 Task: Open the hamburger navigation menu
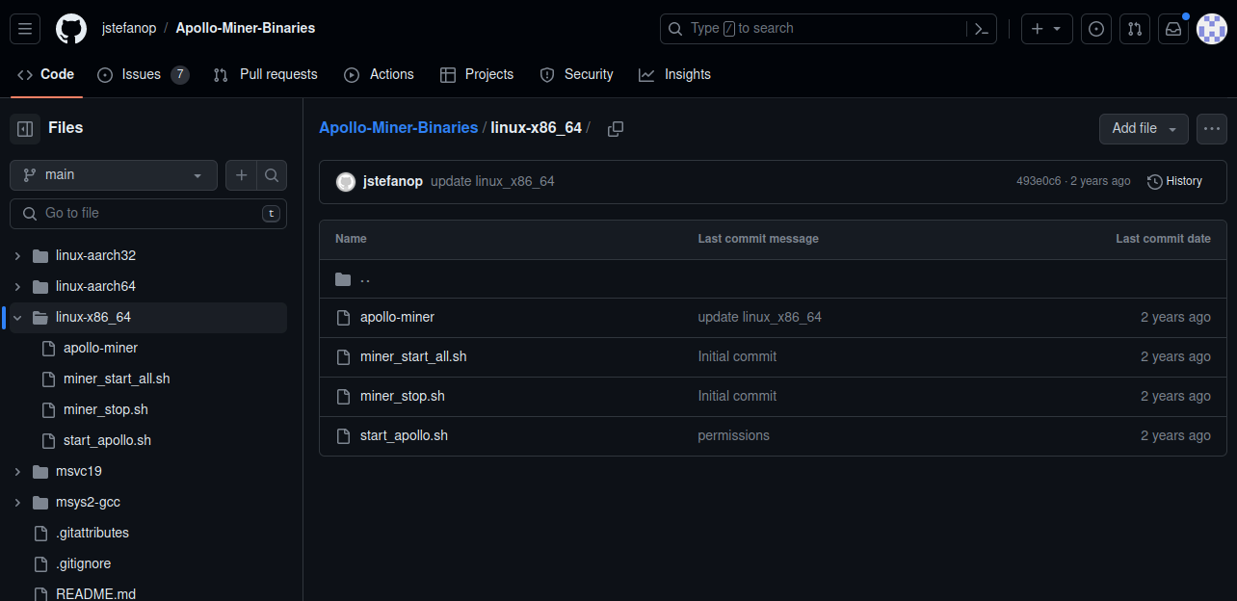(x=26, y=29)
